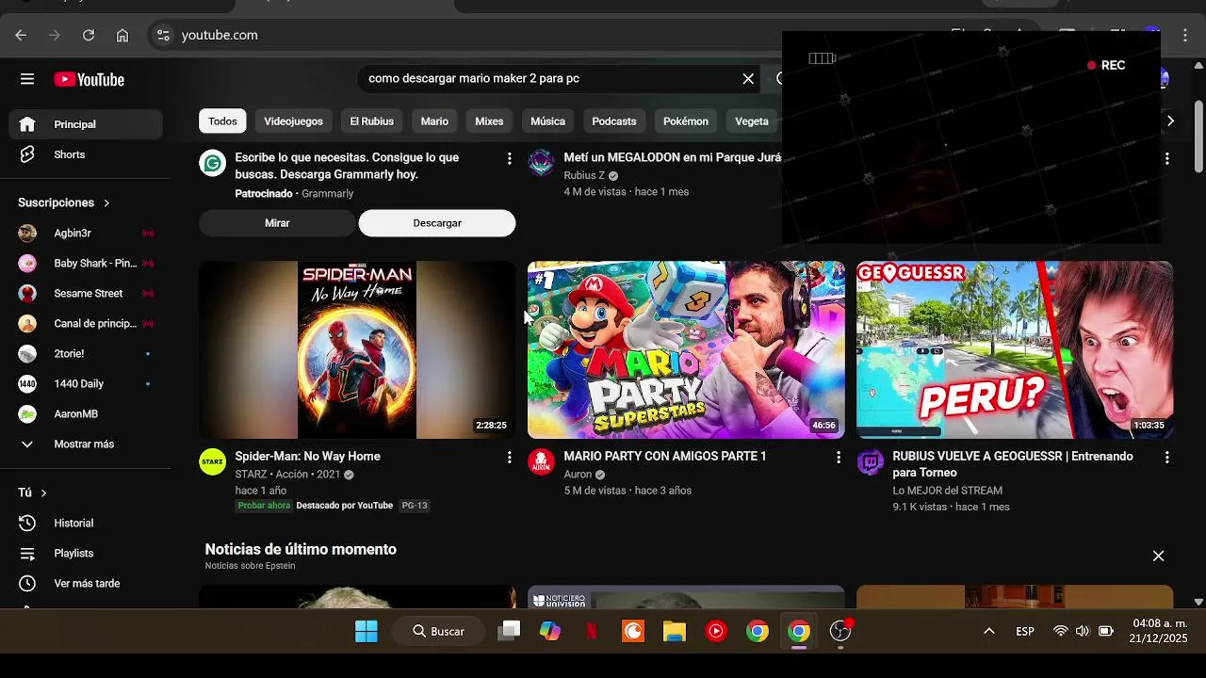Open Sesame Street subscription channel

tap(86, 293)
